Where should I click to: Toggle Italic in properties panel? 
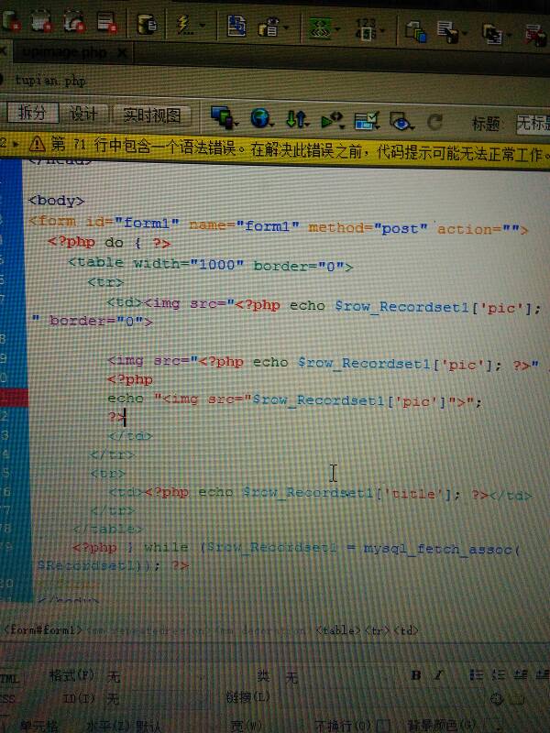click(438, 674)
